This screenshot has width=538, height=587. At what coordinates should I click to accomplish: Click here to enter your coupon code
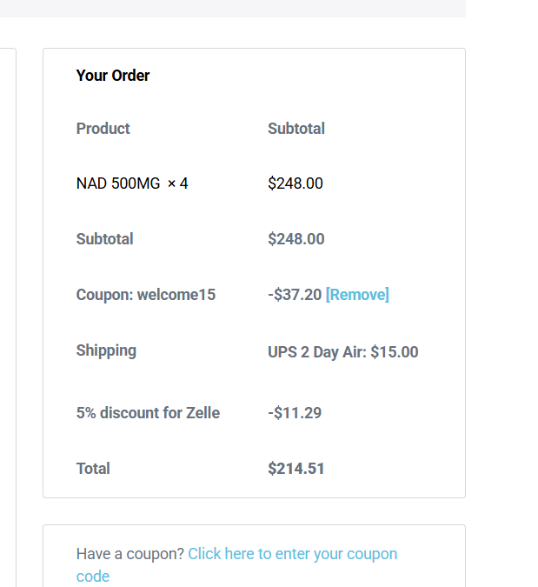(x=292, y=554)
